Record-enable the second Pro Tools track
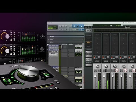This screenshot has height=102, width=136. (x=50, y=52)
